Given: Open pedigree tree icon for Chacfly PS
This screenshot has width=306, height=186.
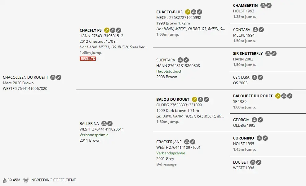Looking at the screenshot, I should pyautogui.click(x=113, y=30).
